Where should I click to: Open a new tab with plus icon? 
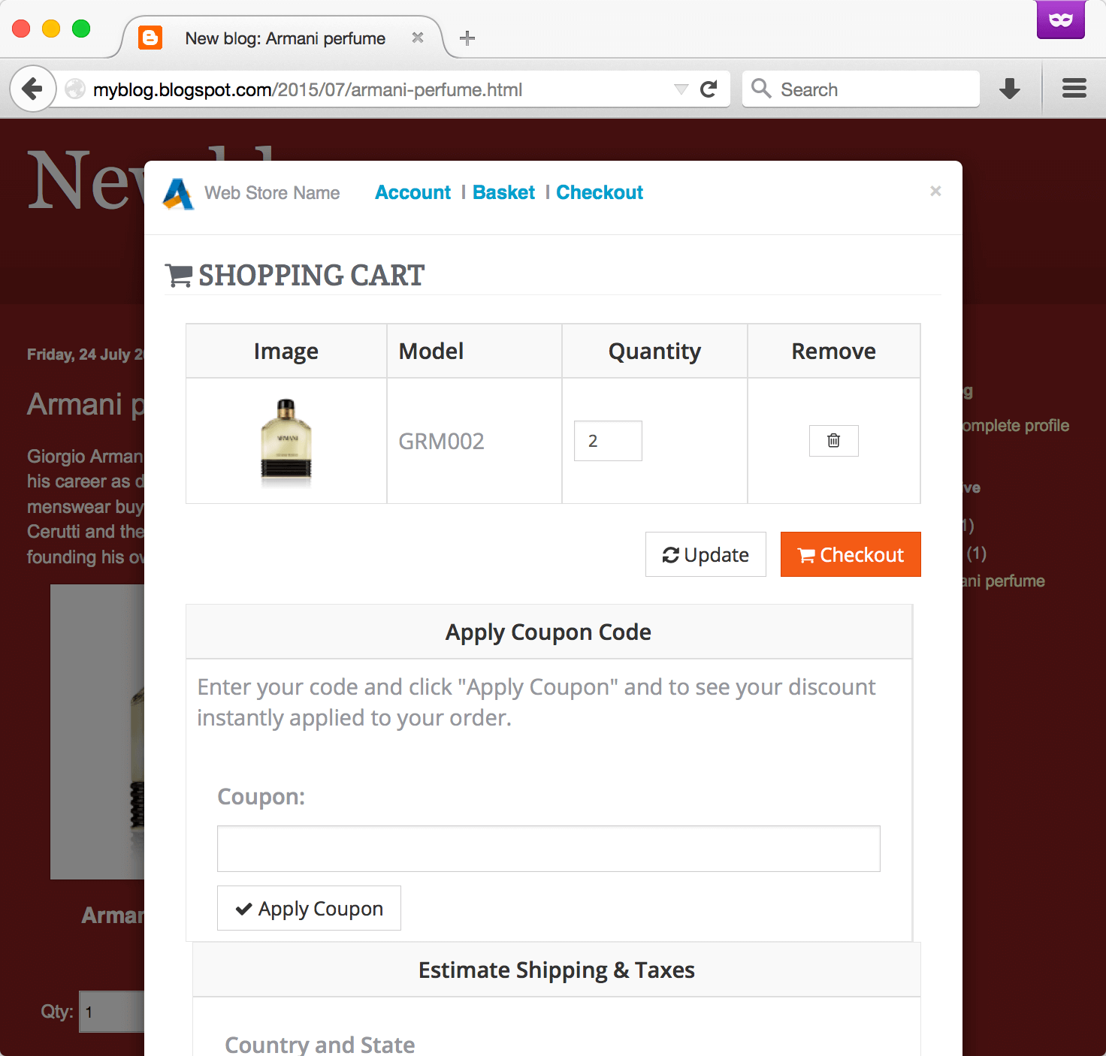pos(467,38)
